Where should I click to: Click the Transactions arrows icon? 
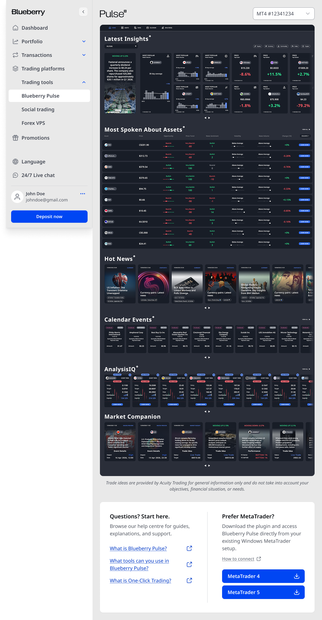tap(15, 55)
